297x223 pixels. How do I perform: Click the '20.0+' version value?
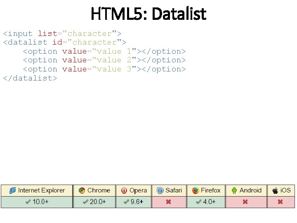(x=98, y=202)
